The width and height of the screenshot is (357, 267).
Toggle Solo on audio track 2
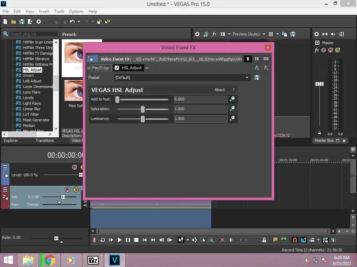pyautogui.click(x=76, y=189)
